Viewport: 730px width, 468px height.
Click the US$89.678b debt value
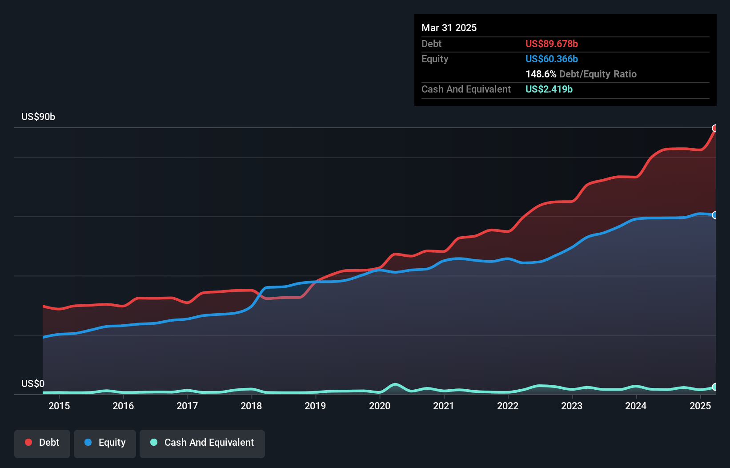click(552, 44)
